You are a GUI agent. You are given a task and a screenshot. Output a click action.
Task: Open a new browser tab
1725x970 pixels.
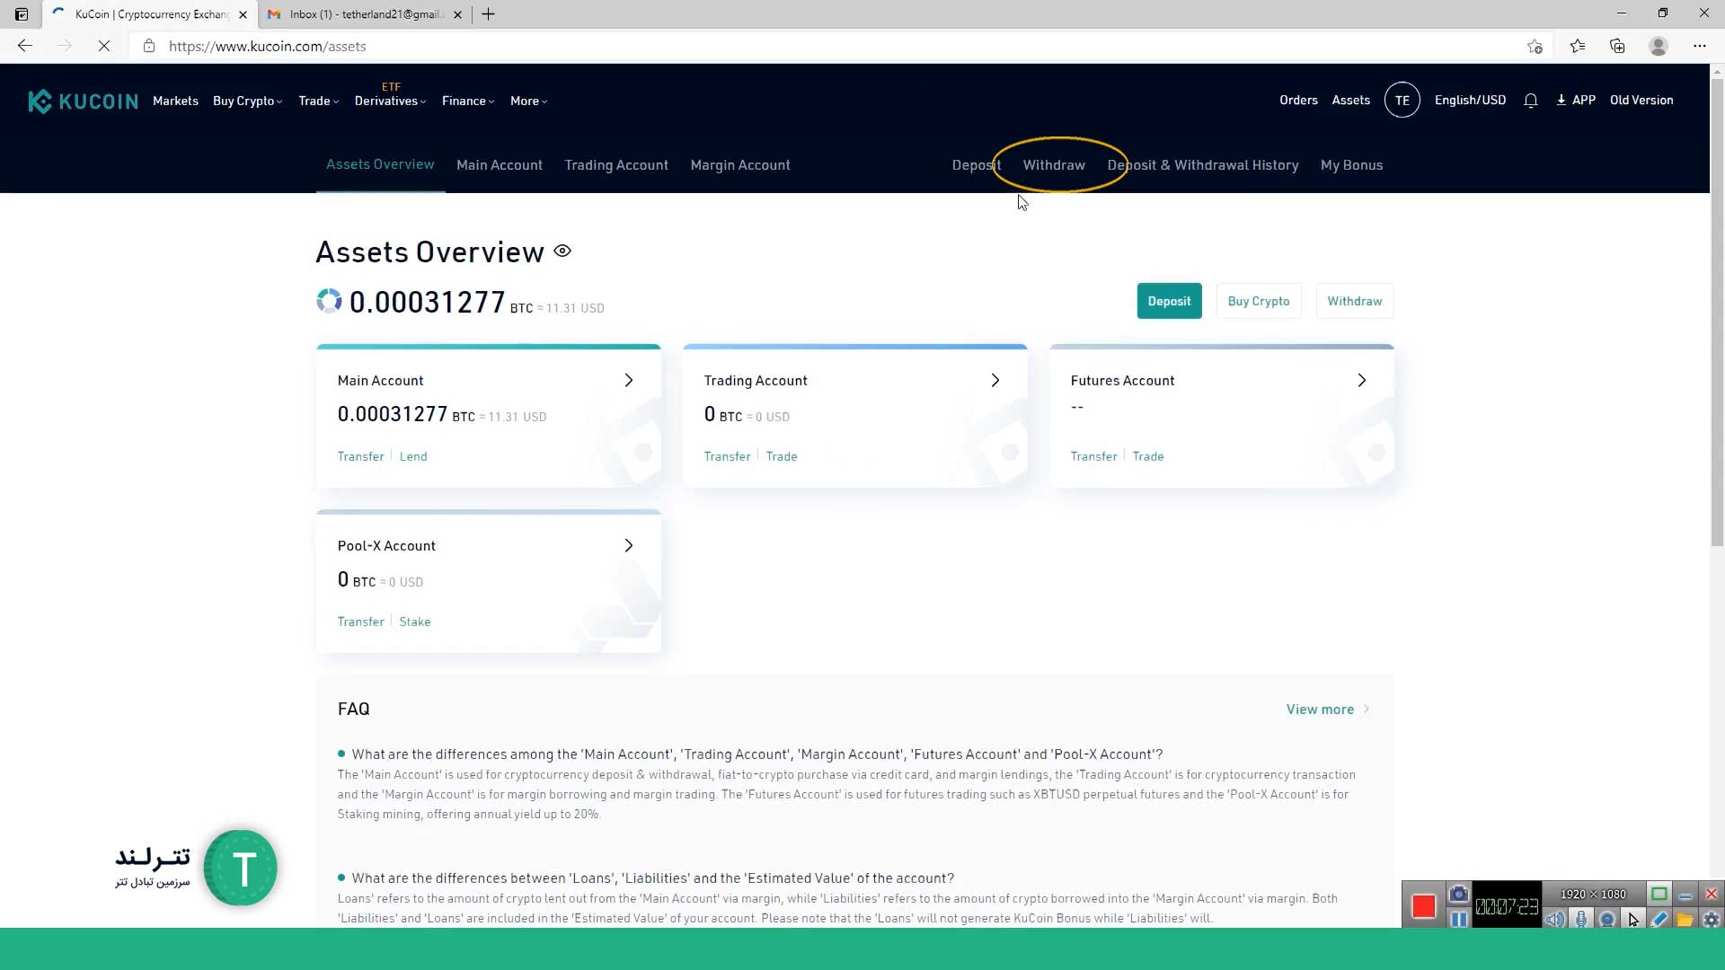(x=488, y=14)
